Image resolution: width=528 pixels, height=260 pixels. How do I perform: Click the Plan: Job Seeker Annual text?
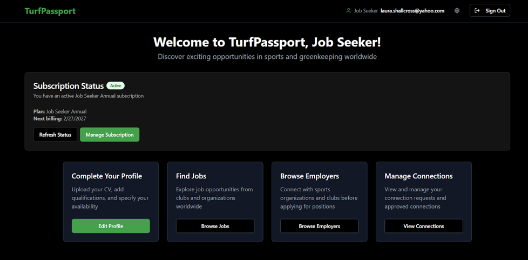click(x=60, y=111)
